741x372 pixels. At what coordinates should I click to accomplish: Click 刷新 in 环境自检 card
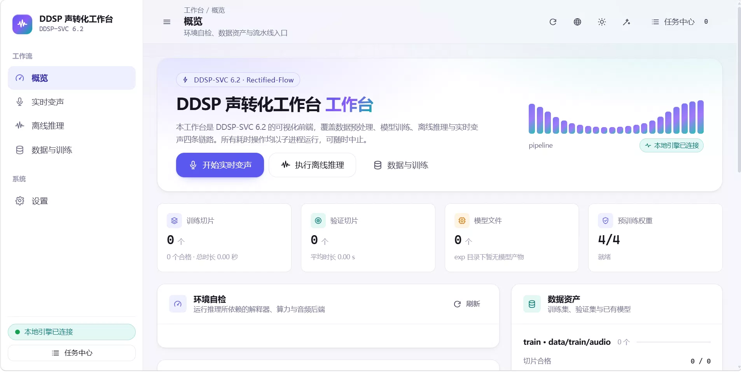[x=467, y=304]
